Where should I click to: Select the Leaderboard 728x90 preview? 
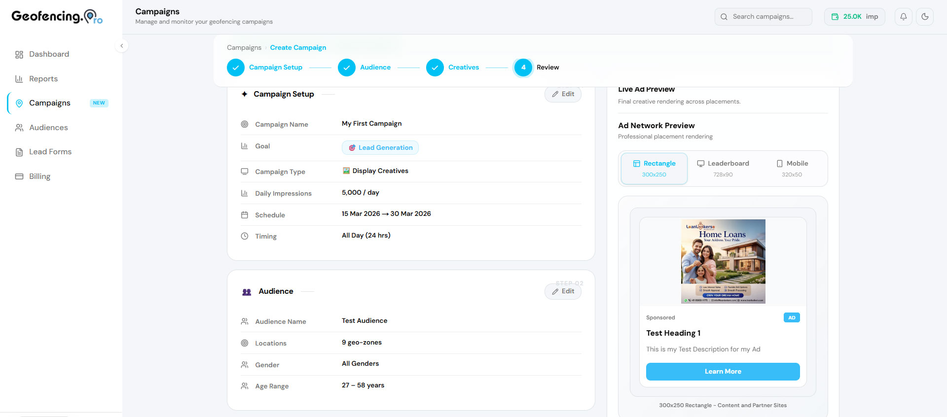(723, 169)
